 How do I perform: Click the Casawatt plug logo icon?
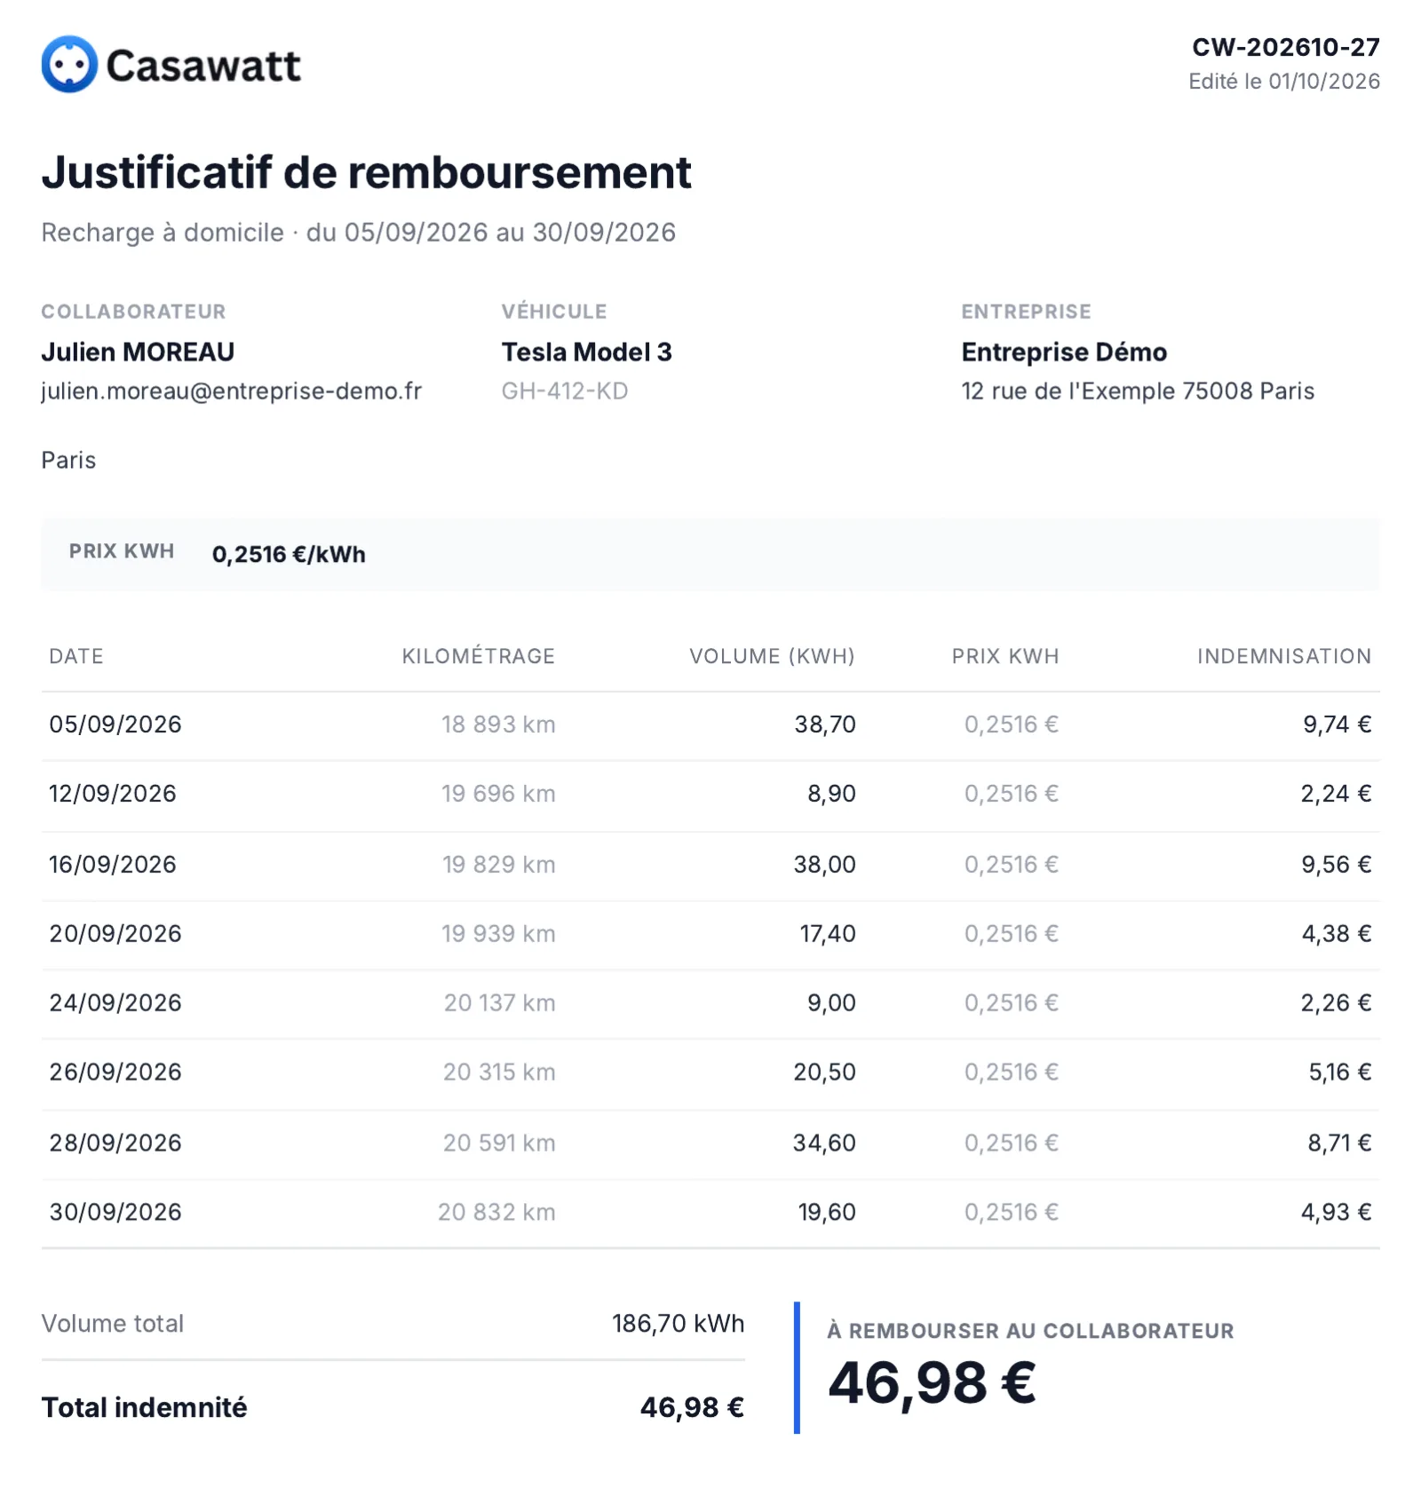tap(69, 64)
